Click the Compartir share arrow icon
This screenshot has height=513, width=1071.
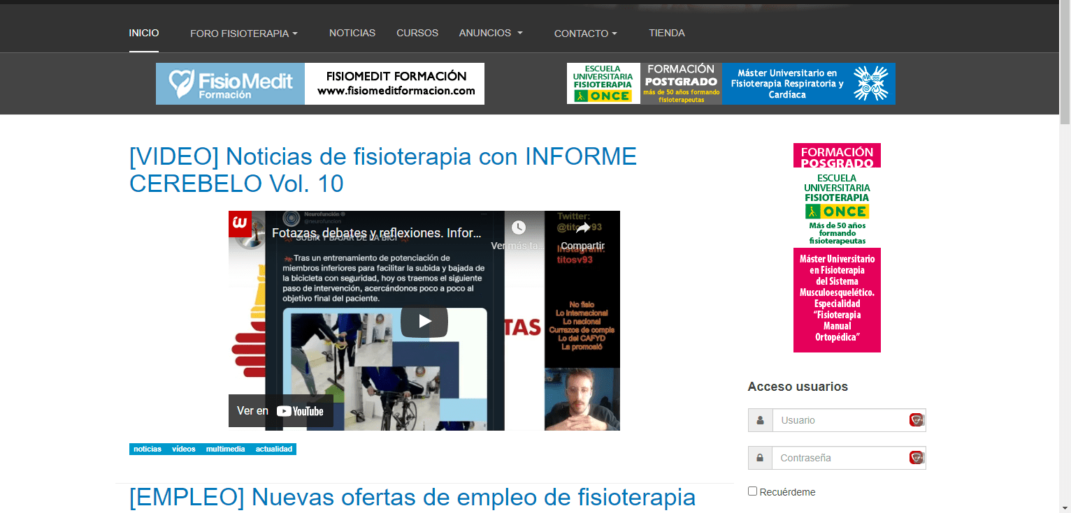tap(583, 228)
